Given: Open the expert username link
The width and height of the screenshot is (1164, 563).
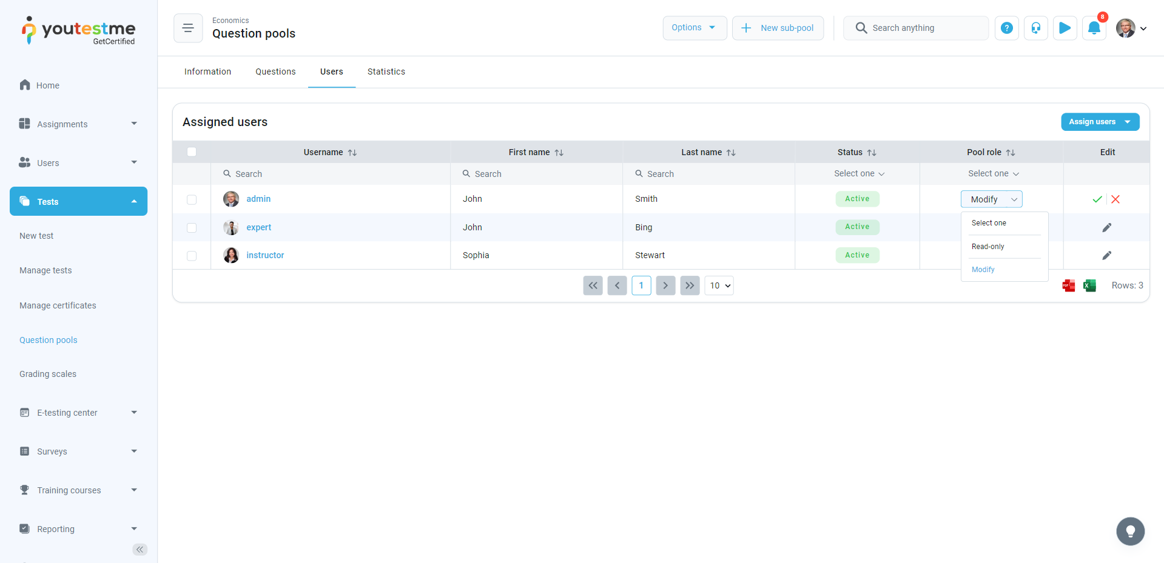Looking at the screenshot, I should (258, 227).
